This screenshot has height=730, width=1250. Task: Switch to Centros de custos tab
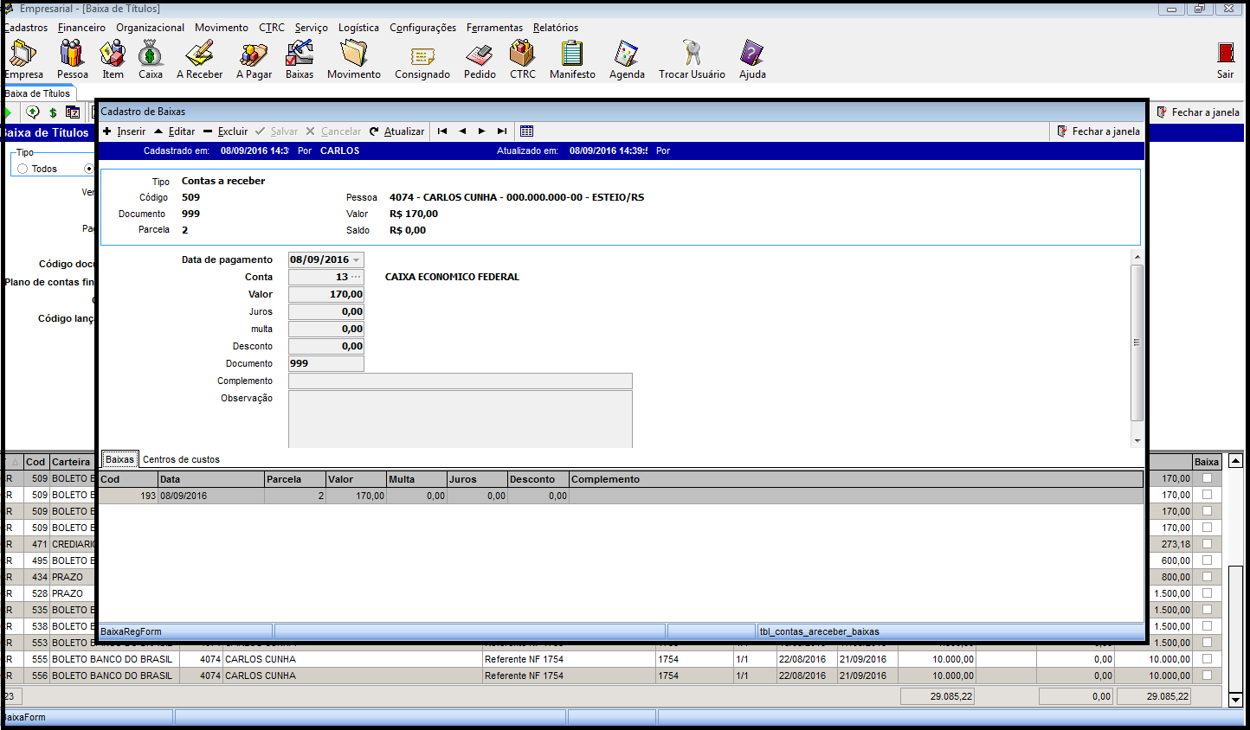coord(181,459)
